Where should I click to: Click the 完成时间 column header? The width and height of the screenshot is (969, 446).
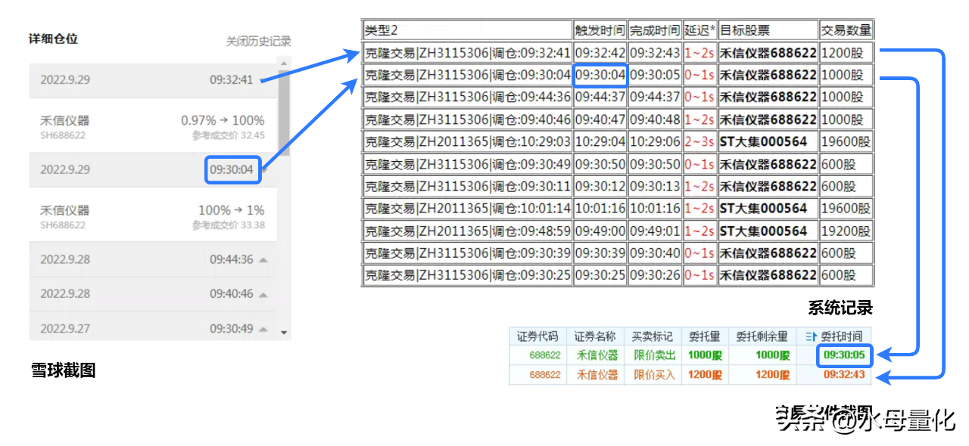coord(655,30)
